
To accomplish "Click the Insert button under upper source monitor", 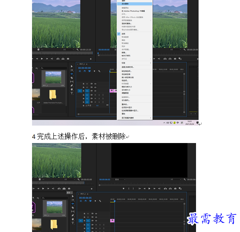I will click(x=58, y=59).
